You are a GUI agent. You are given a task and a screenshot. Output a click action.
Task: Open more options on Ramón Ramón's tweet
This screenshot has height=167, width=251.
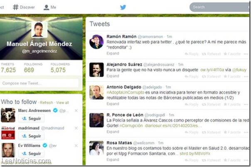pos(246,54)
